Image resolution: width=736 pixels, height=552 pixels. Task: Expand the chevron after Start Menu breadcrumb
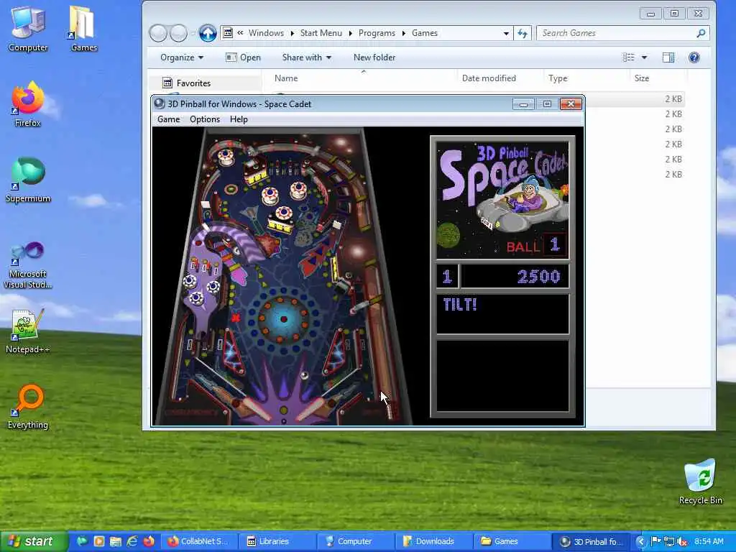point(350,33)
